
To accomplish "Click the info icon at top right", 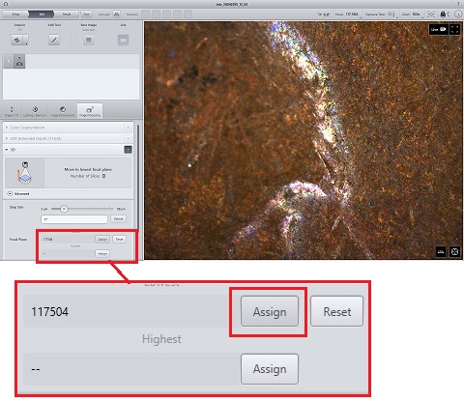I will pyautogui.click(x=458, y=14).
